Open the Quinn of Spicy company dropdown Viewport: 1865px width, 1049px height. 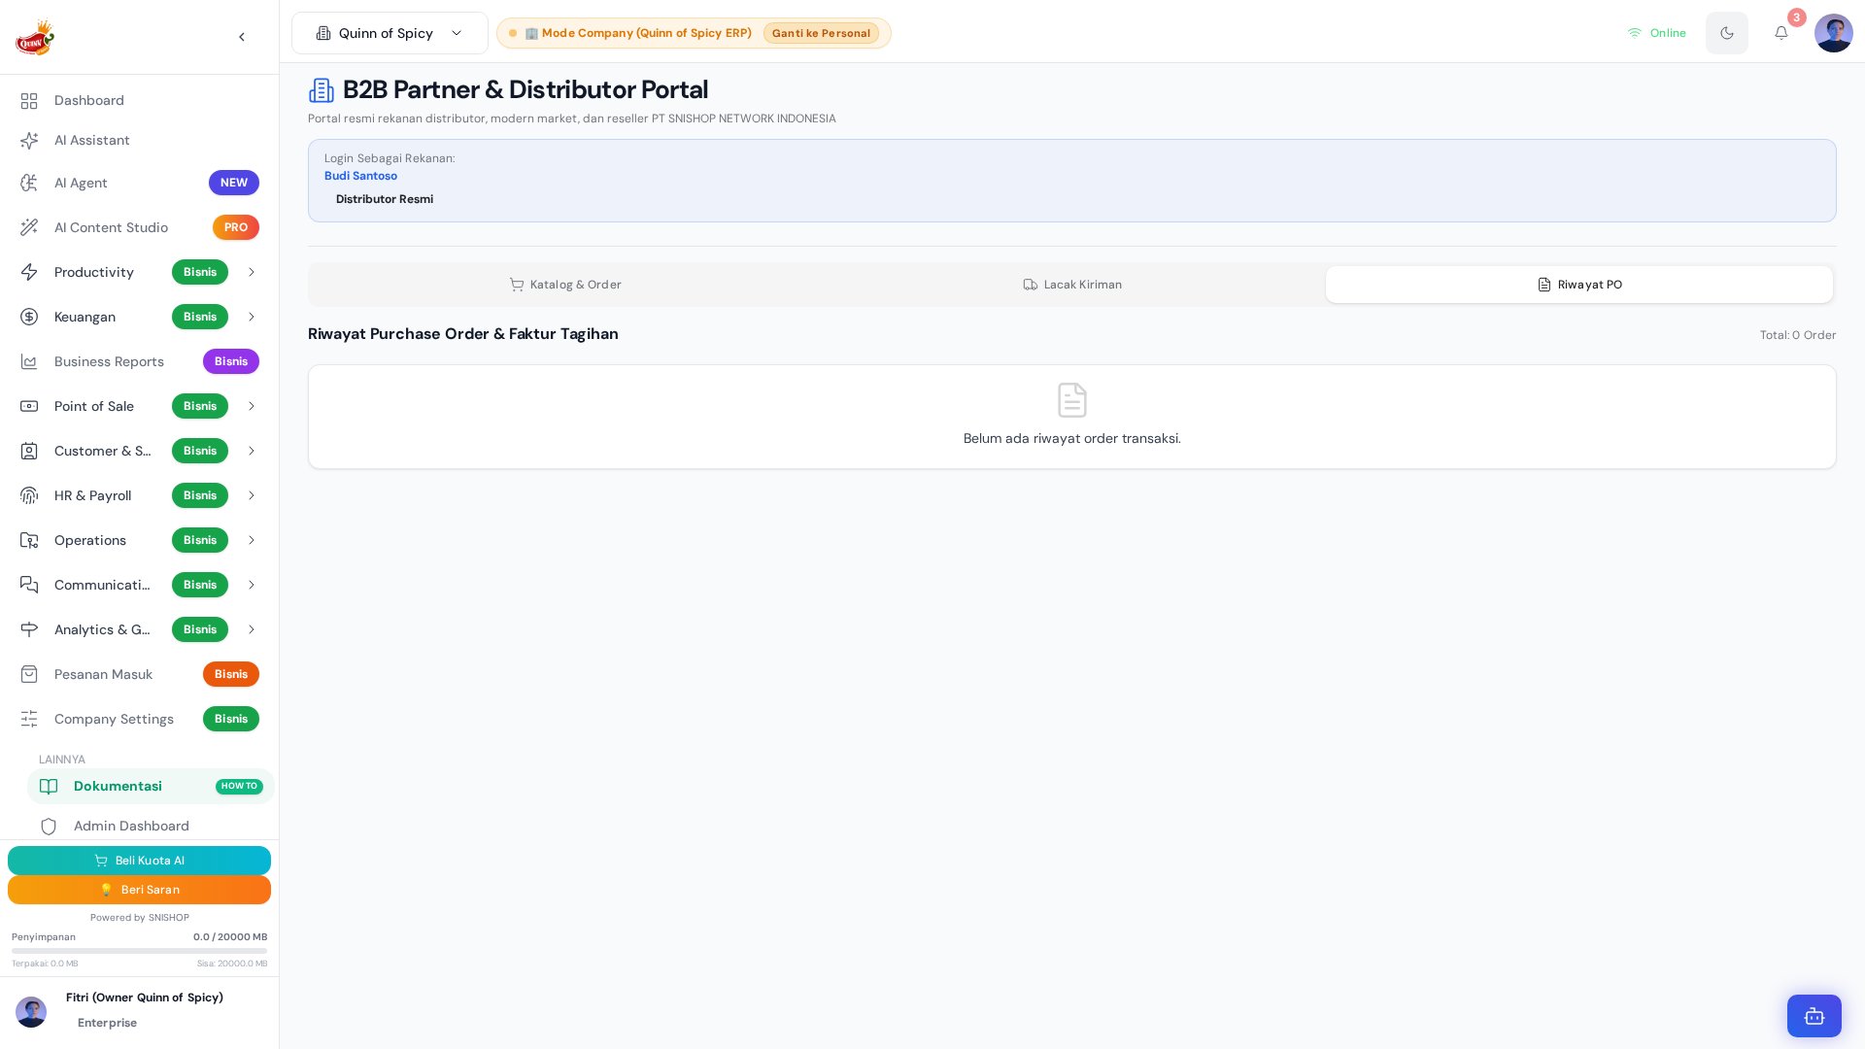[x=390, y=33]
